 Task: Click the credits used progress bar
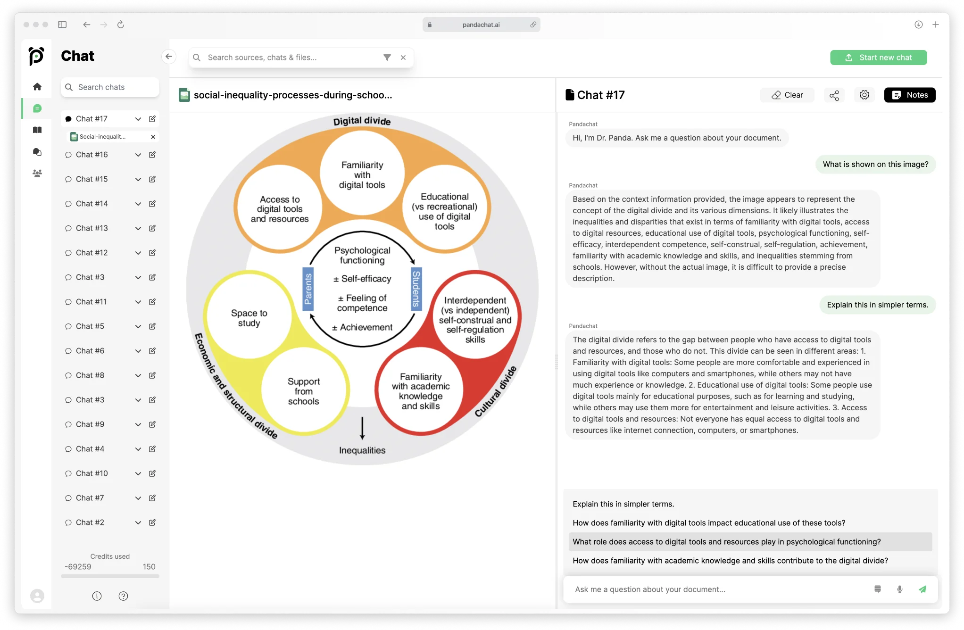coord(110,576)
